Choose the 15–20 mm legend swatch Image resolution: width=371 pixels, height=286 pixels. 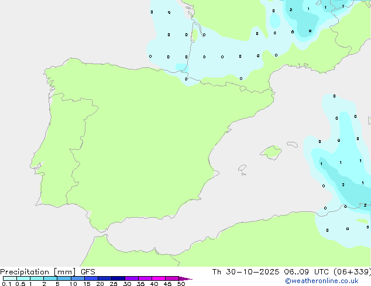coord(91,278)
